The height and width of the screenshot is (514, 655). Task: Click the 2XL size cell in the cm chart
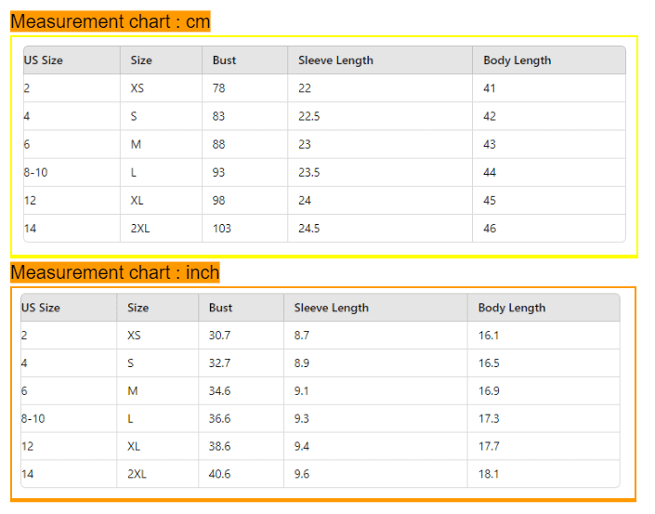(140, 229)
